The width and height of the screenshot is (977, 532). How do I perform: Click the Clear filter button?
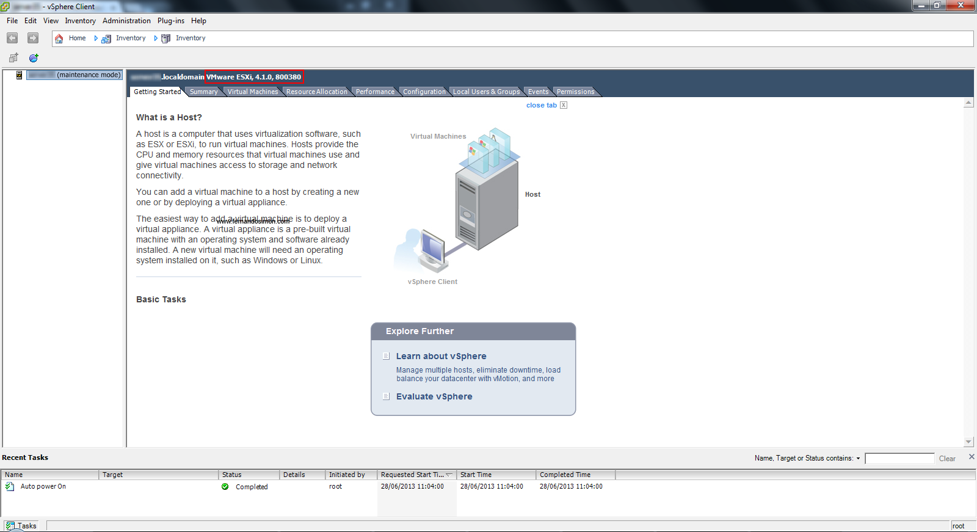(947, 459)
